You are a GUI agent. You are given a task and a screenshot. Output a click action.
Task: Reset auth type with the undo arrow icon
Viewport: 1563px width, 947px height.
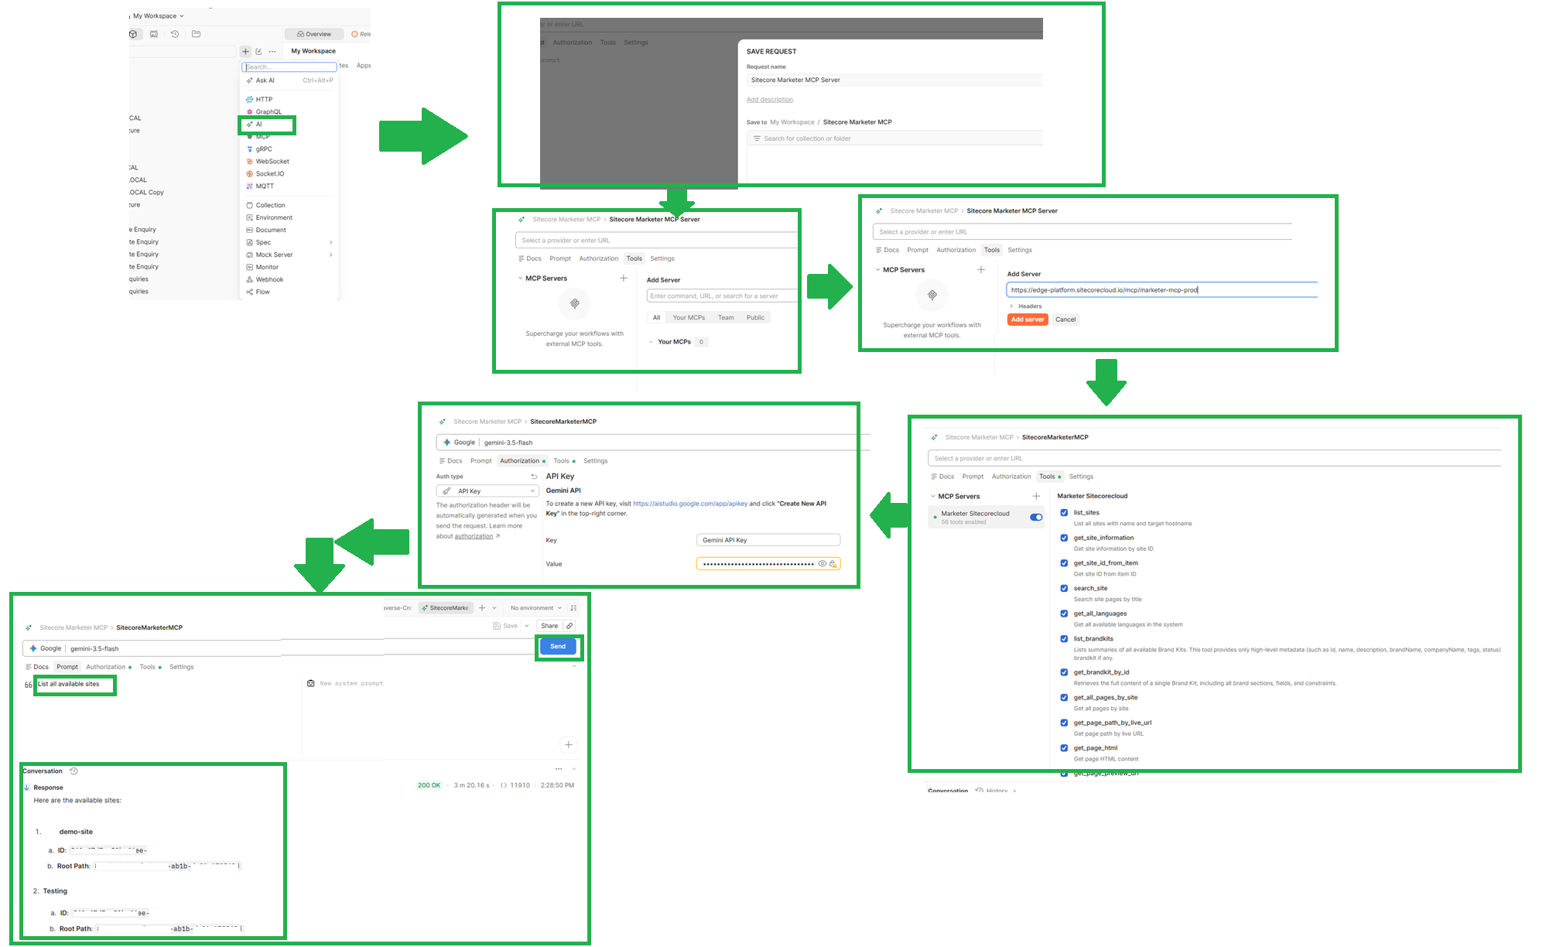[x=534, y=477]
